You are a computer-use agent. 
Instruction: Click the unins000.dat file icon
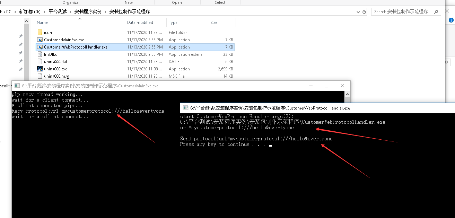pos(40,61)
